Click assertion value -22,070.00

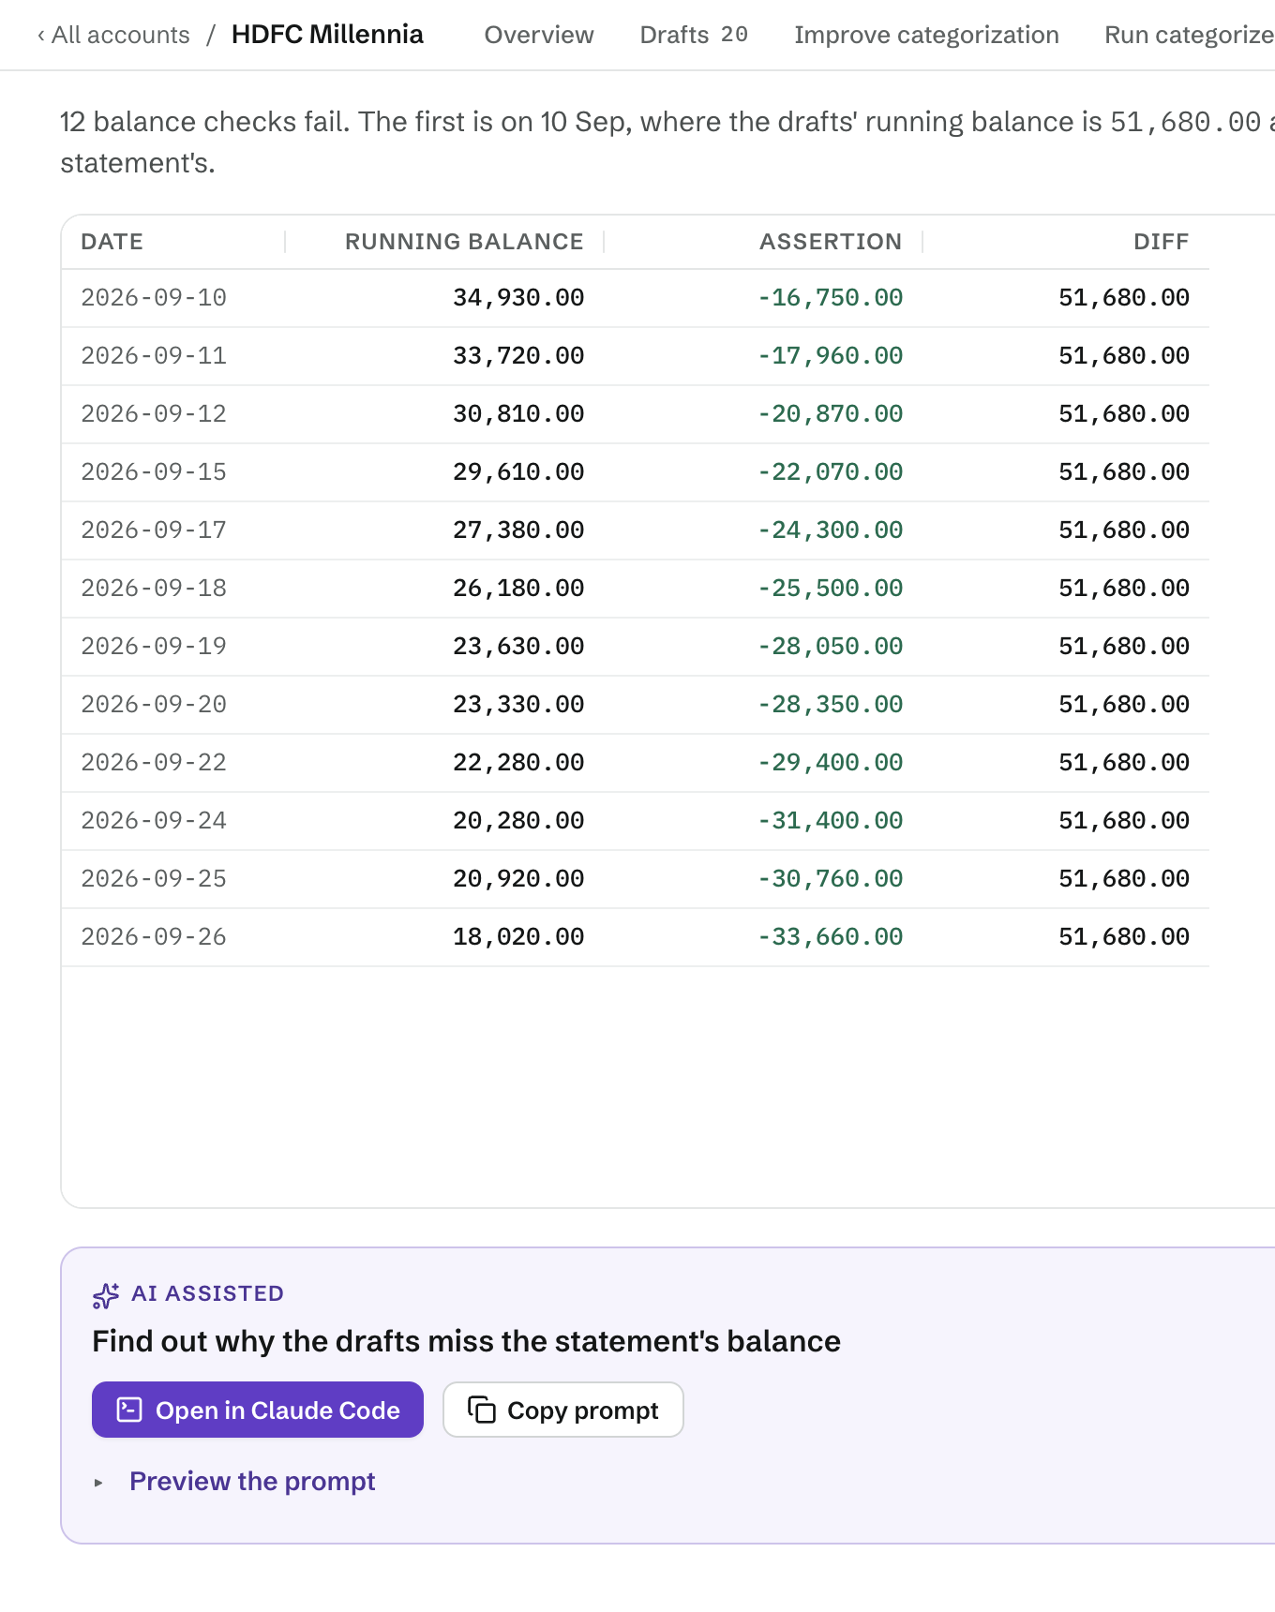tap(831, 472)
